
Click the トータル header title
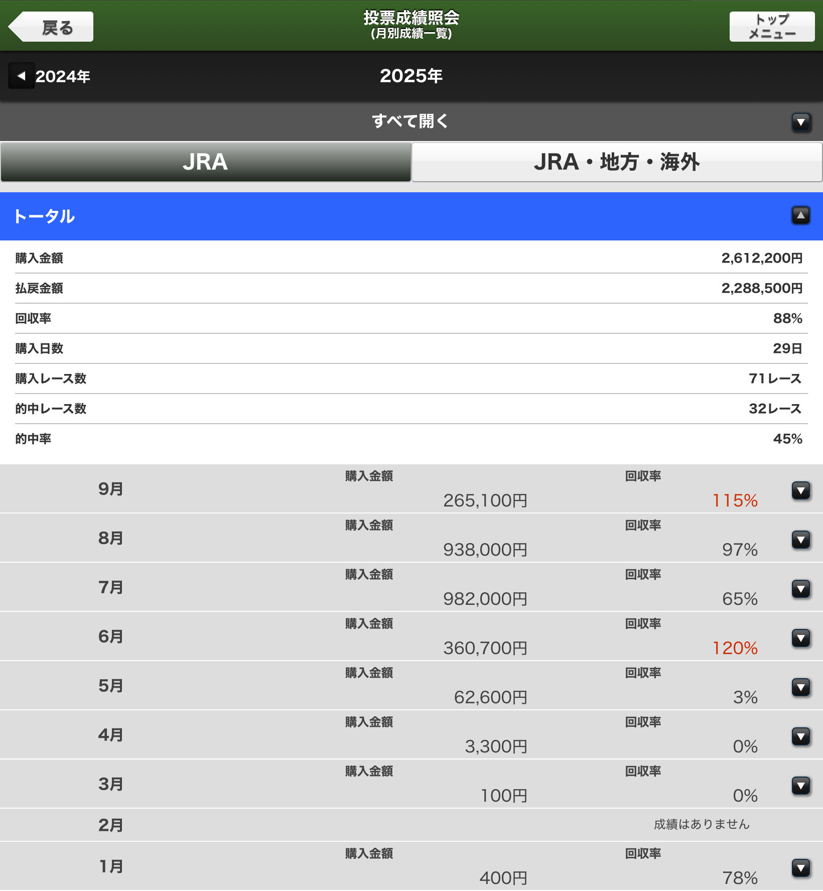point(44,216)
